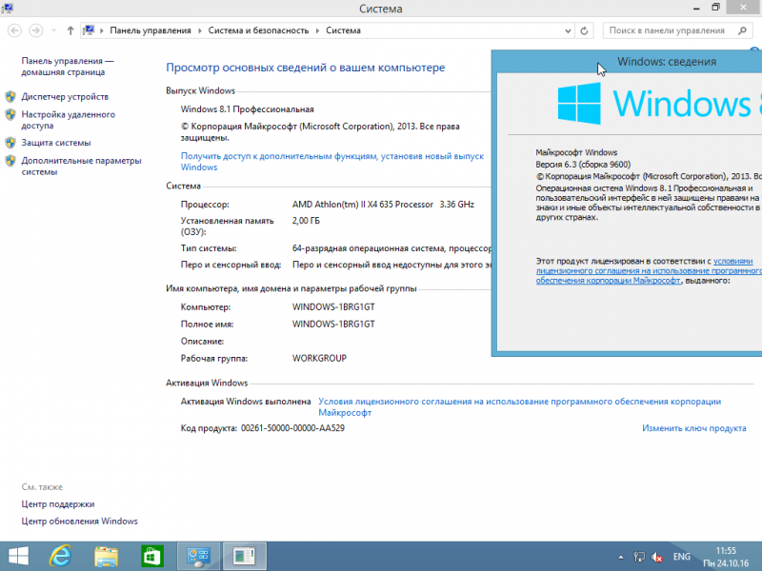Select "Панель управления" breadcrumb
762x571 pixels.
[x=150, y=30]
